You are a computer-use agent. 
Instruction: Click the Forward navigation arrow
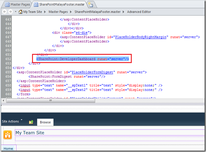(x=10, y=12)
